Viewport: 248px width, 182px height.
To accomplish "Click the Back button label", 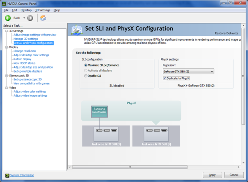I will coord(17,18).
